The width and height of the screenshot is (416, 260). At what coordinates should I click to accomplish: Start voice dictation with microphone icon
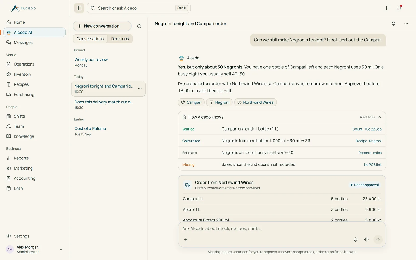[355, 239]
